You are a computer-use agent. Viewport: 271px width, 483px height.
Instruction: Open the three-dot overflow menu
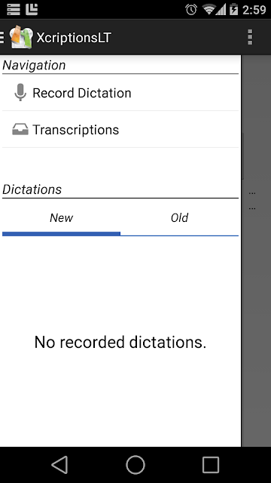tap(250, 37)
